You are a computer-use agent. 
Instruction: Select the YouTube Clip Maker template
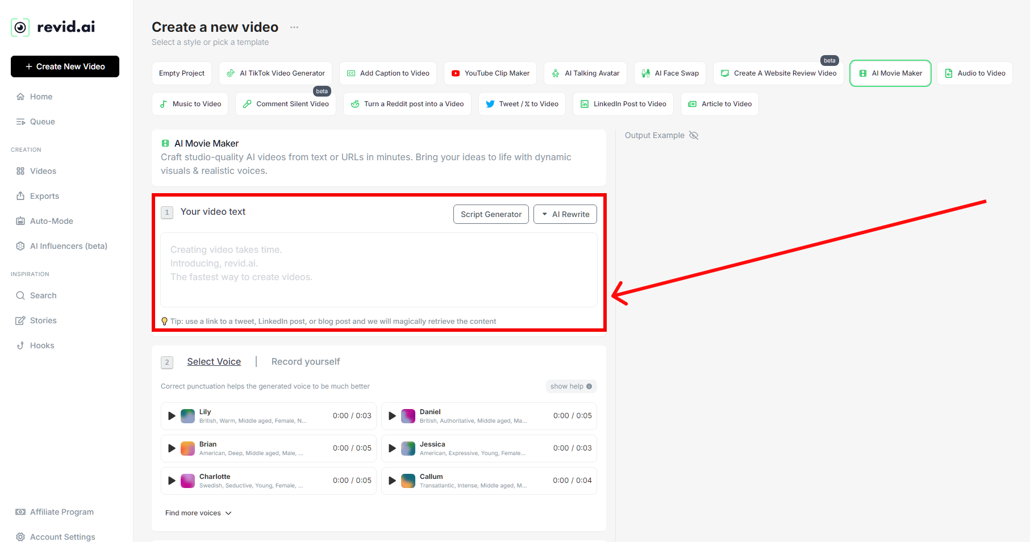tap(490, 73)
